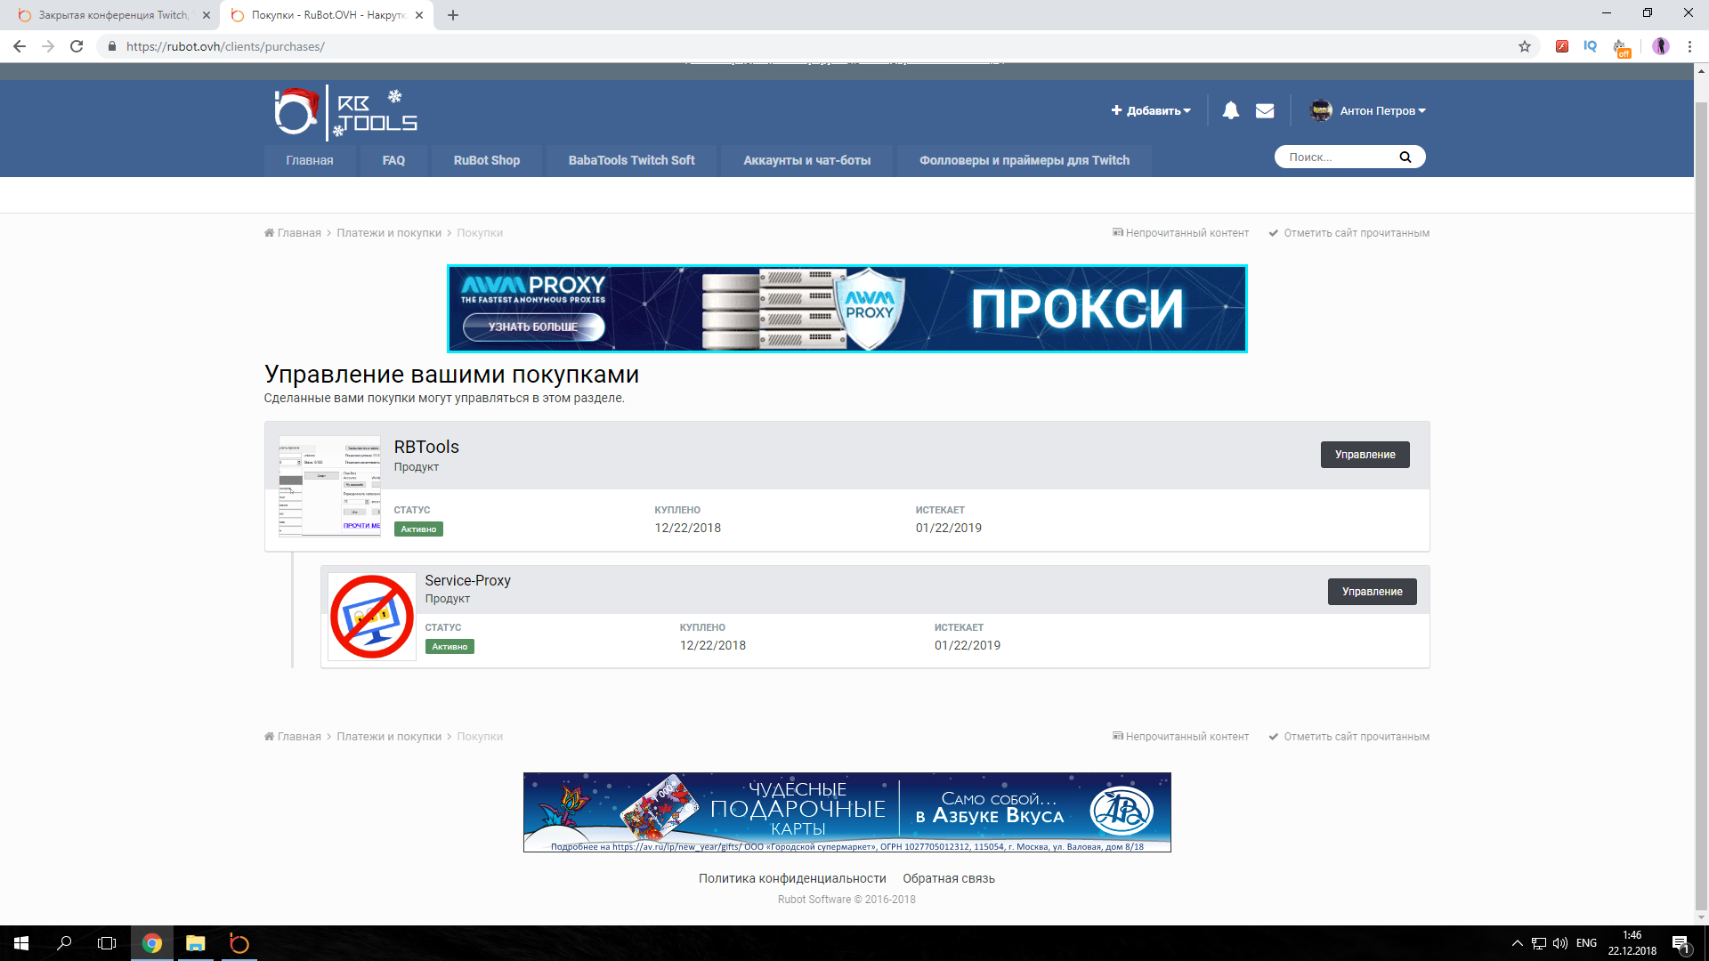This screenshot has height=961, width=1709.
Task: Click the Service-Proxy product thumbnail
Action: tap(371, 617)
